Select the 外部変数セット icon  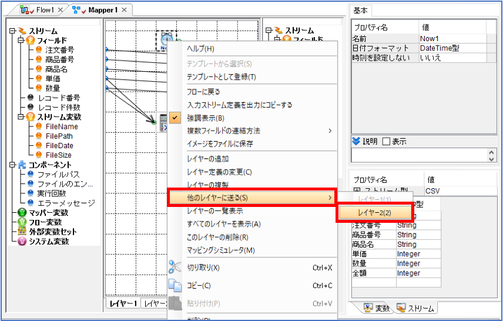pyautogui.click(x=22, y=232)
